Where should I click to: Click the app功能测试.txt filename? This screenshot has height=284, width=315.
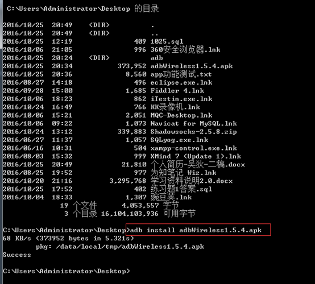pos(181,74)
